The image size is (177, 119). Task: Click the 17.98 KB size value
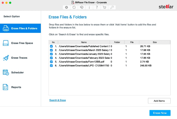click(145, 50)
